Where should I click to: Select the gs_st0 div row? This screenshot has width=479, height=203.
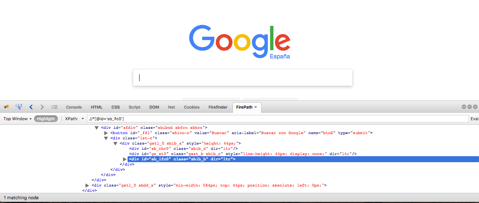point(242,154)
